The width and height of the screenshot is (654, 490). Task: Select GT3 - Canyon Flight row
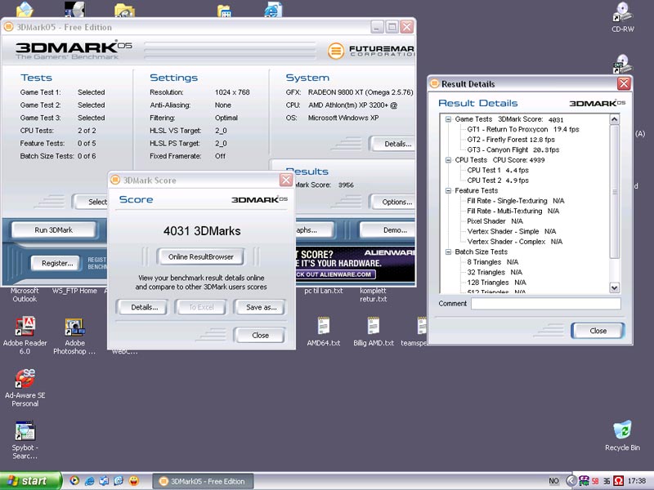coord(513,150)
